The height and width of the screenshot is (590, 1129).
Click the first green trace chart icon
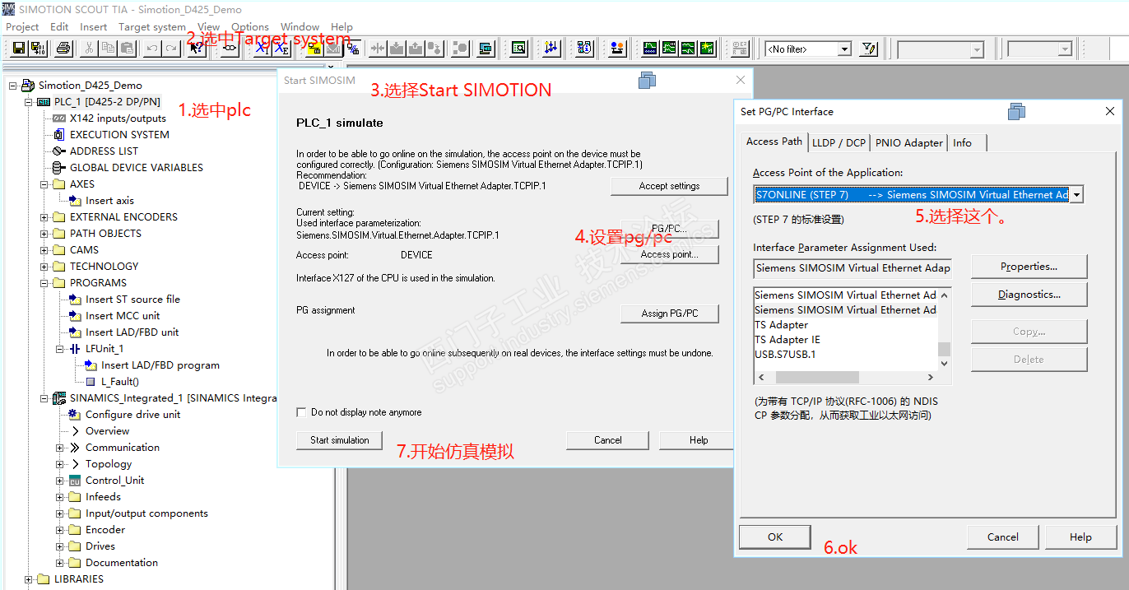pos(650,49)
